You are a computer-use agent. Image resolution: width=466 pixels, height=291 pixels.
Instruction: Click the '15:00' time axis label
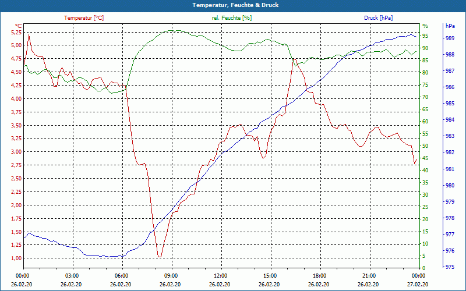[270, 275]
